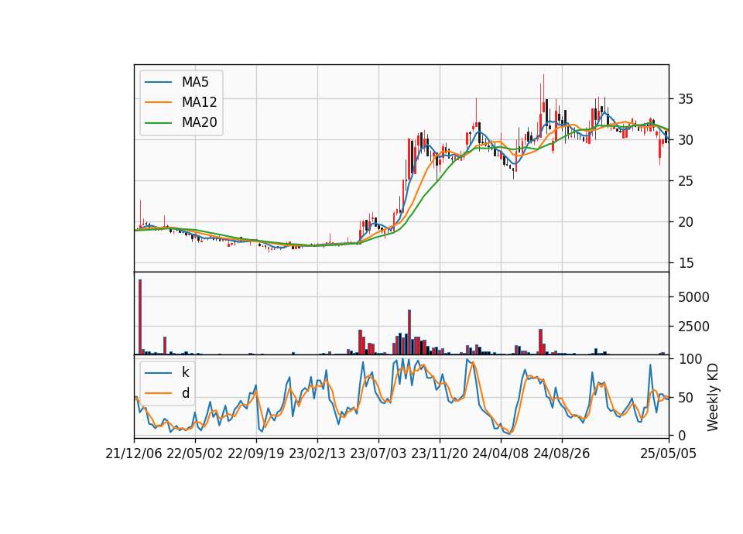Click the tallest volume bar near 21/12/06
The height and width of the screenshot is (534, 743).
140,317
